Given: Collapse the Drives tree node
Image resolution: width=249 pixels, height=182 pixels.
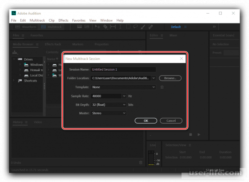Looking at the screenshot, I should click(x=14, y=59).
